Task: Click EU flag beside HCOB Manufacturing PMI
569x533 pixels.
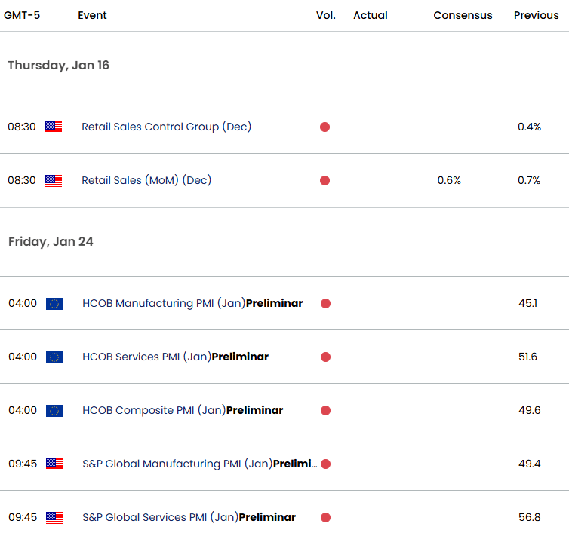Action: click(54, 304)
